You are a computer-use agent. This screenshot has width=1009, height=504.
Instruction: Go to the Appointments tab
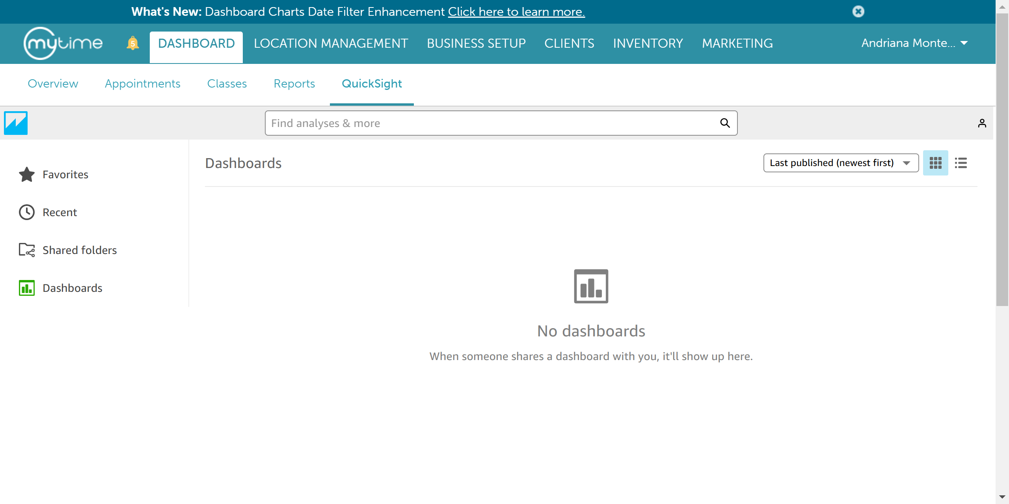(142, 84)
